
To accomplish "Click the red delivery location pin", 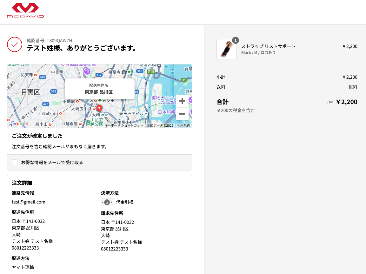I will coord(99,107).
